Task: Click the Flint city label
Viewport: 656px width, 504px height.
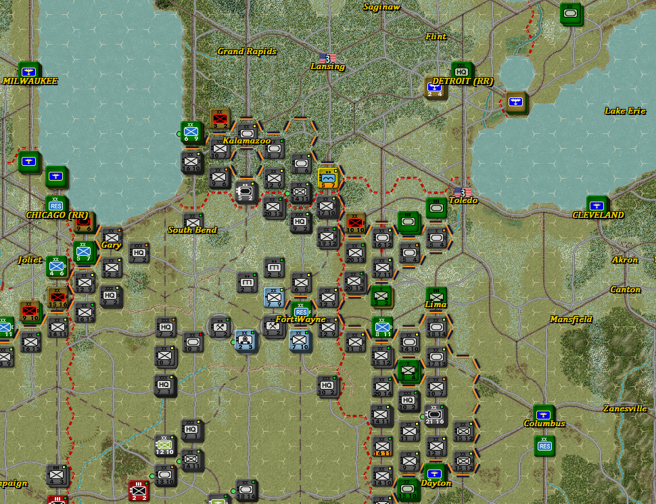Action: click(436, 37)
